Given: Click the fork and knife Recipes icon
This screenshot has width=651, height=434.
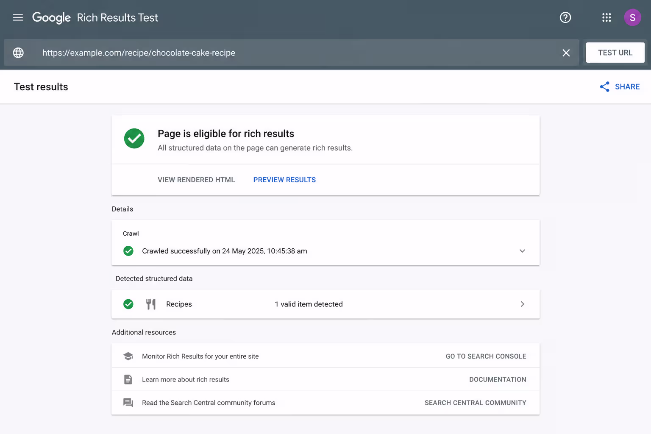Looking at the screenshot, I should tap(151, 304).
